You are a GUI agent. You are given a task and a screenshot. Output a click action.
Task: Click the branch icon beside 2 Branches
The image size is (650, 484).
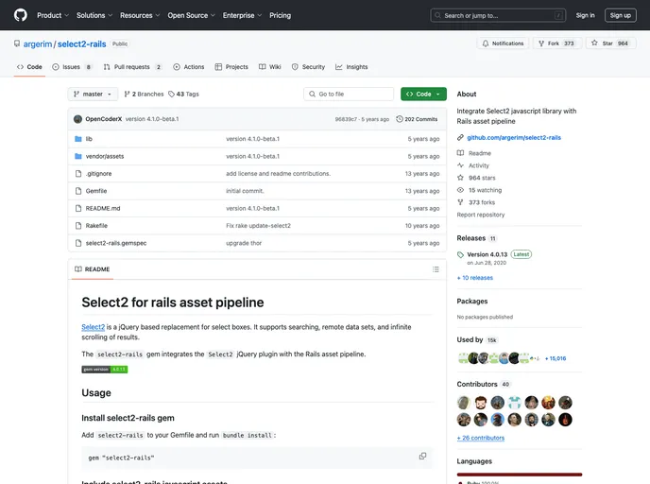coord(127,95)
